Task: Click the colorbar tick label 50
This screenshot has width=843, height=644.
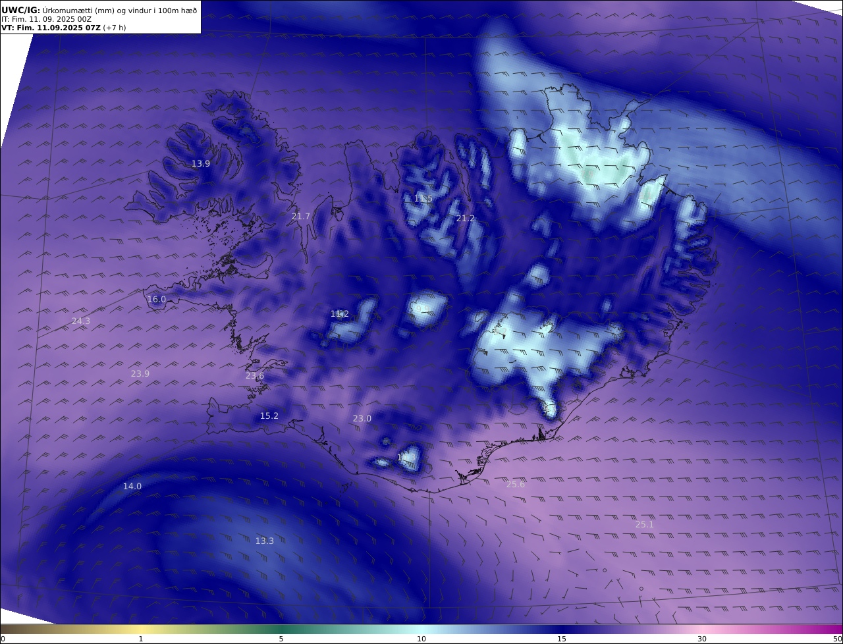Action: tap(838, 639)
